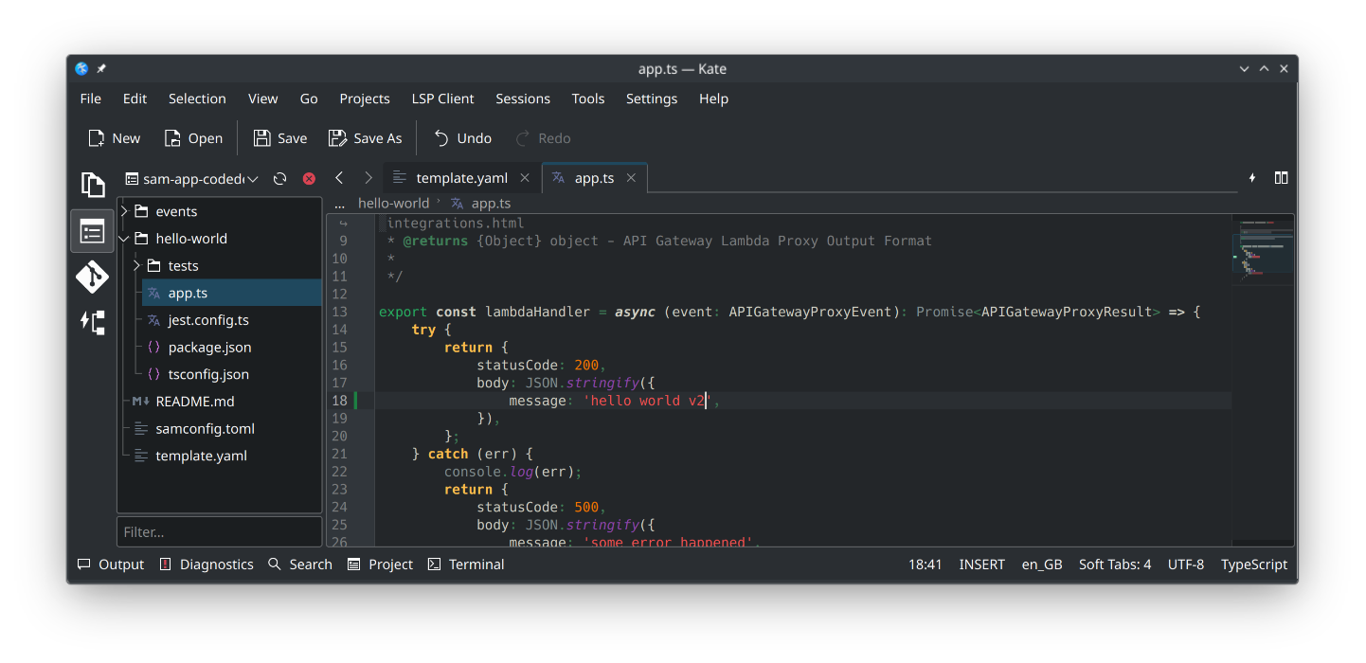Click the 18:41 cursor position indicator
The height and width of the screenshot is (663, 1366).
tap(926, 564)
